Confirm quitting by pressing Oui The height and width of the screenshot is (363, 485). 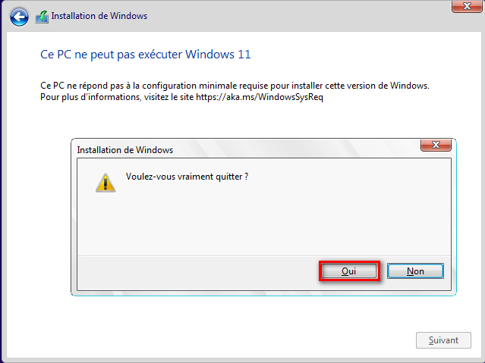click(x=349, y=271)
